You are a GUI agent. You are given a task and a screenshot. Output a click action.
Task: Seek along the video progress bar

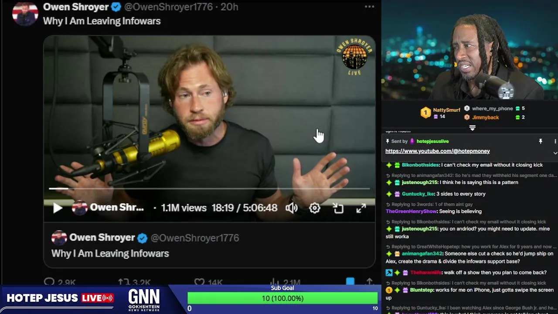(x=209, y=188)
